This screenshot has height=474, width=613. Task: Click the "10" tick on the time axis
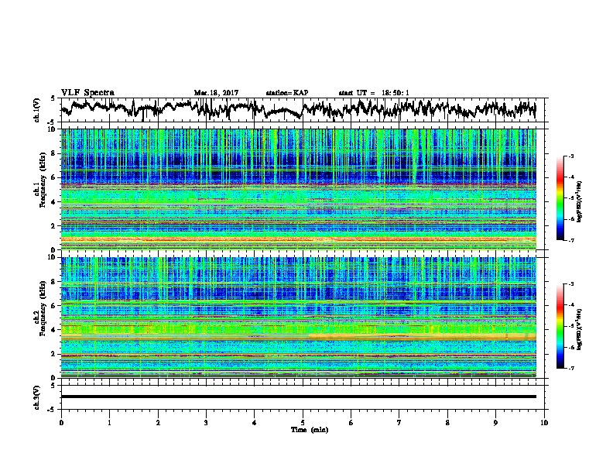coord(544,423)
